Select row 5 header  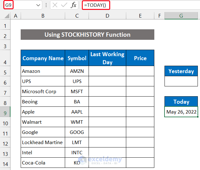click(x=5, y=71)
